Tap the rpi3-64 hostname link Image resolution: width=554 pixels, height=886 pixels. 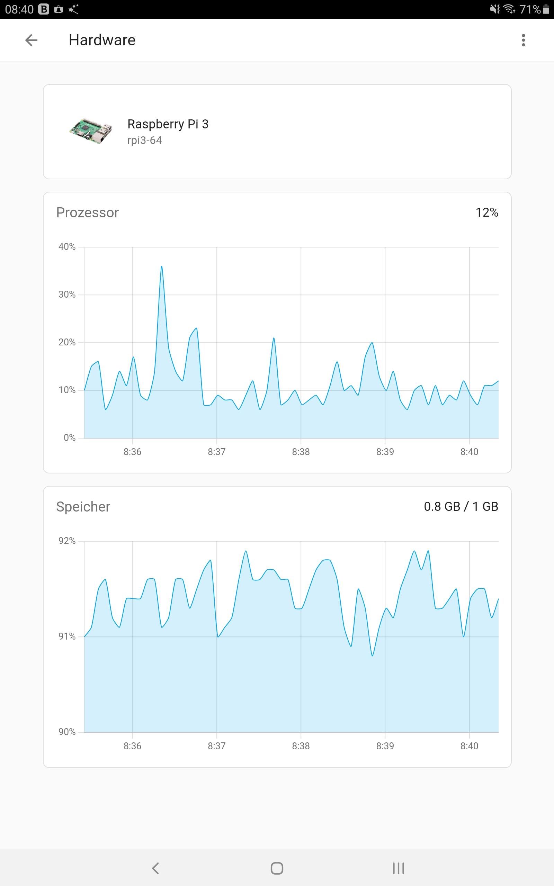click(x=145, y=140)
